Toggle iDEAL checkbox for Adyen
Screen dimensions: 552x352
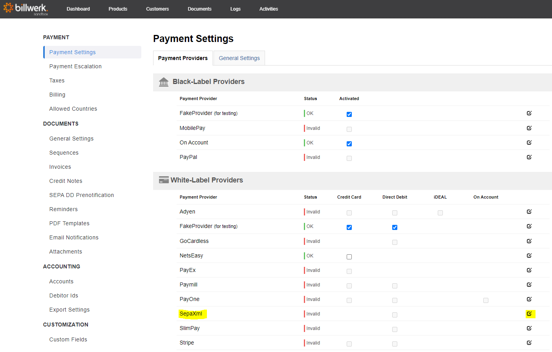click(440, 213)
